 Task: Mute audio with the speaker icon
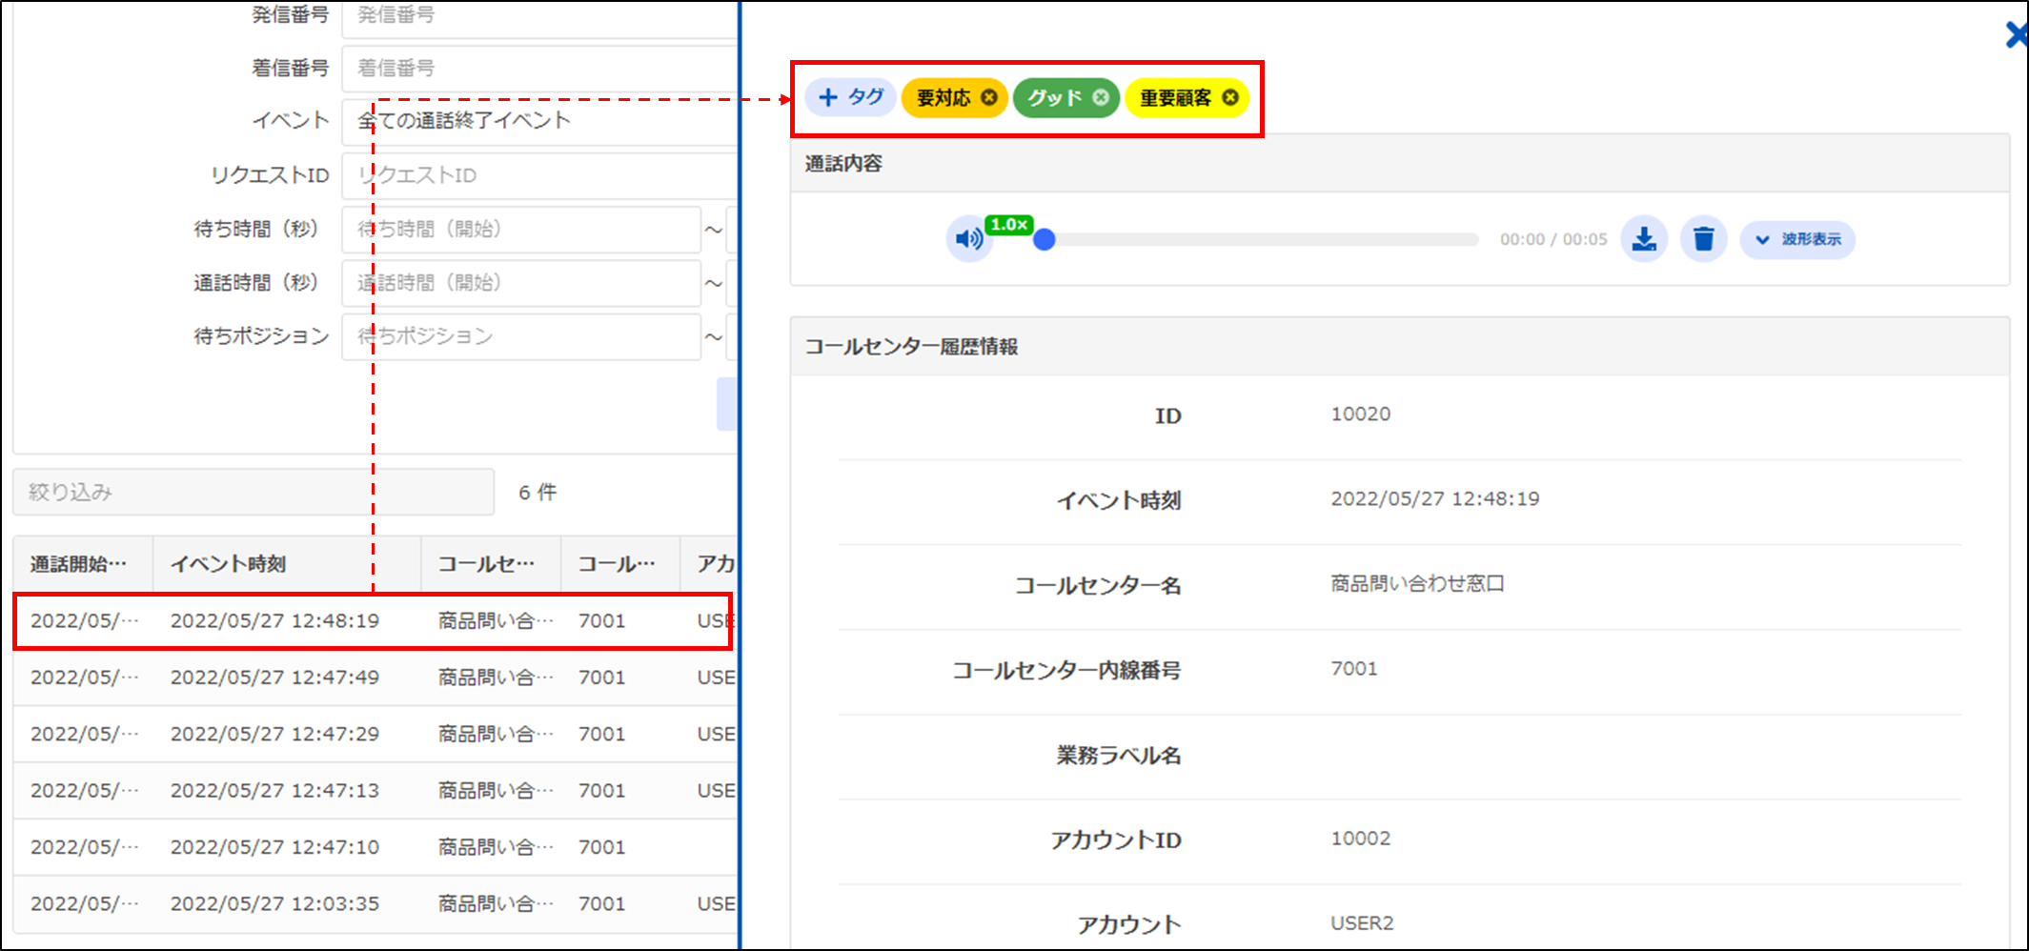[x=968, y=238]
